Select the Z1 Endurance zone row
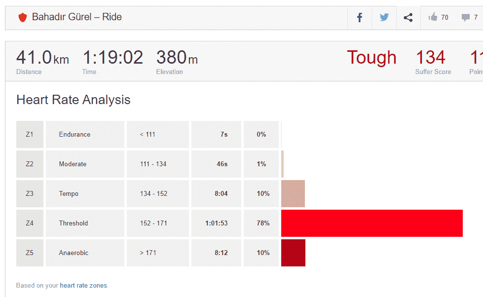Image resolution: width=483 pixels, height=297 pixels. (x=74, y=134)
